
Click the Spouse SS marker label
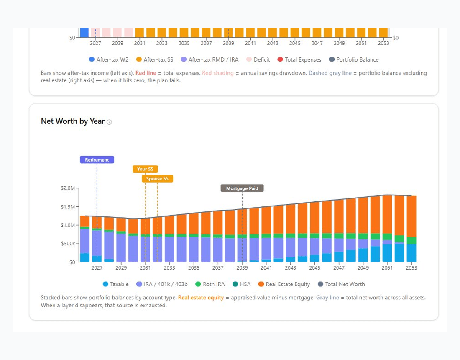pos(157,178)
